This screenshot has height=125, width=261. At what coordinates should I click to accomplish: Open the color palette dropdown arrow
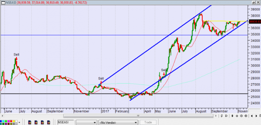[19, 122]
